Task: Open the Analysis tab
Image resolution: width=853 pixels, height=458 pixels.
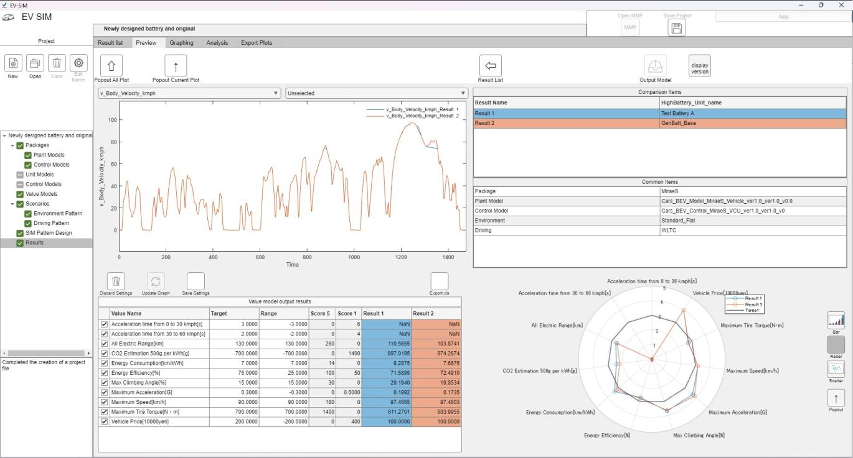Action: [217, 43]
